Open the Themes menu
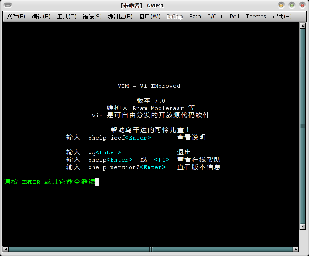 point(256,17)
